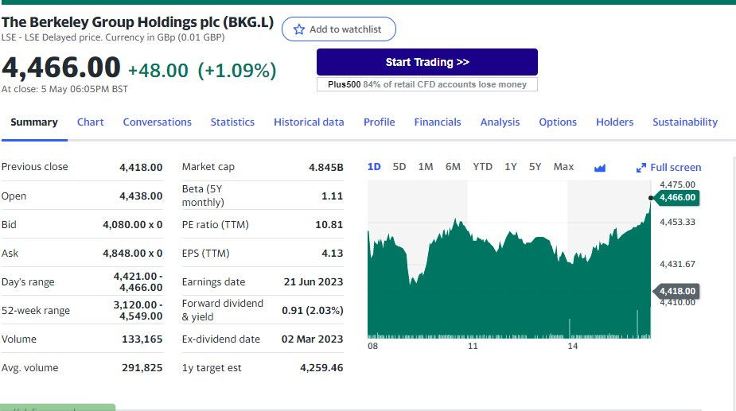The height and width of the screenshot is (411, 736).
Task: Open the Plus500 retail CFD disclaimer banner
Action: pyautogui.click(x=426, y=84)
